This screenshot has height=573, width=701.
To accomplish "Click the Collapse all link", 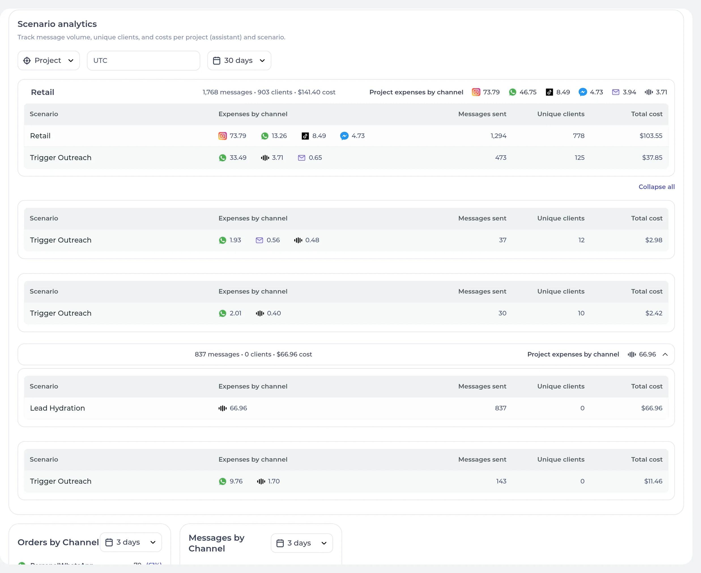I will coord(657,187).
